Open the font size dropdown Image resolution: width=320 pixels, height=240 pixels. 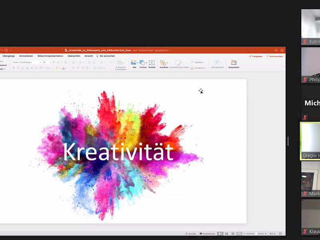[50, 62]
